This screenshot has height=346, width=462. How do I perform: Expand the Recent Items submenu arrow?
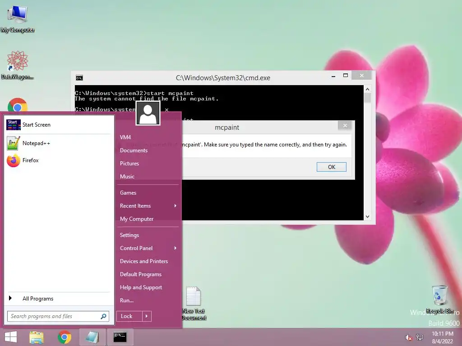176,205
